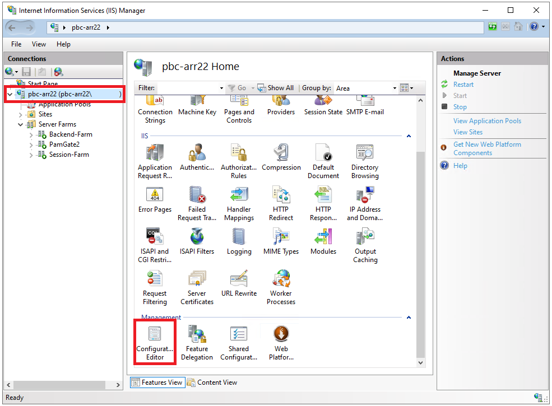Image resolution: width=552 pixels, height=406 pixels.
Task: Open the View menu
Action: [39, 44]
